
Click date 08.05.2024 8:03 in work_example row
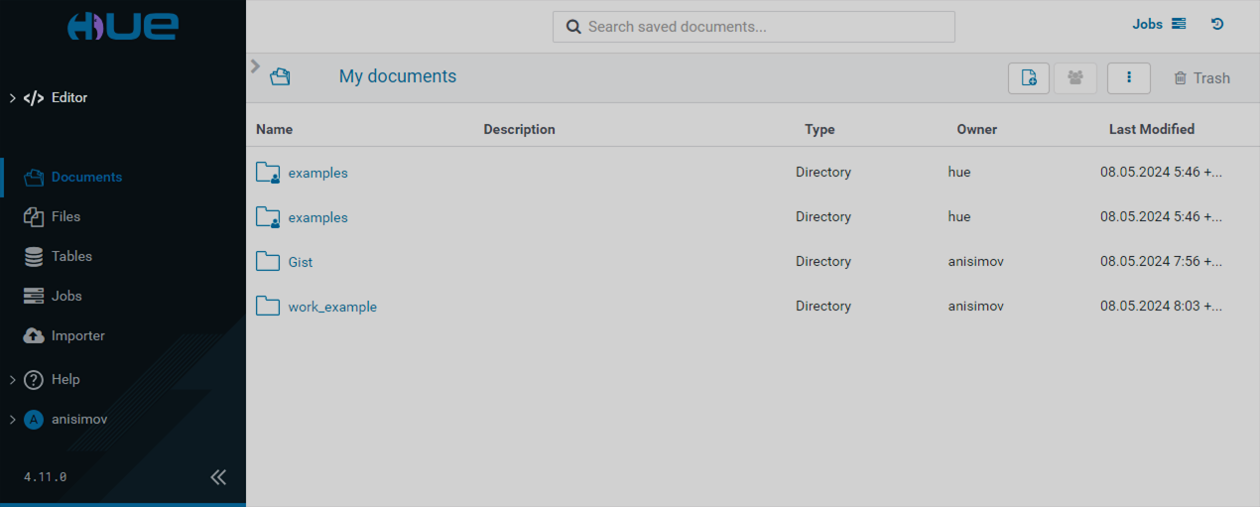(x=1161, y=307)
